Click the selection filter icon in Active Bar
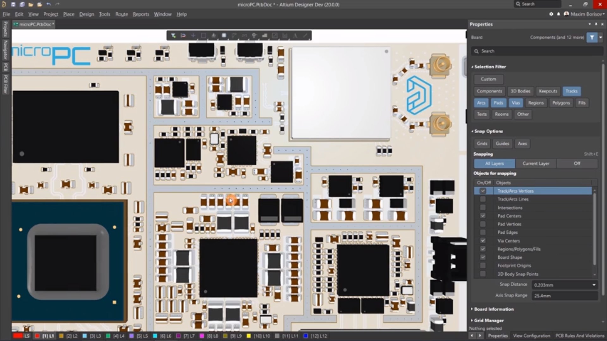This screenshot has width=607, height=341. [173, 35]
